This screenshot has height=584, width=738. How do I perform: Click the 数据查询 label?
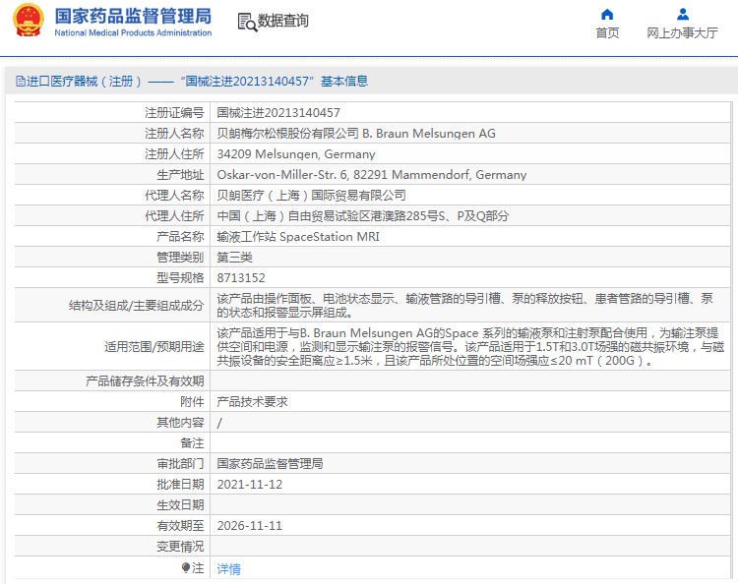pyautogui.click(x=282, y=21)
